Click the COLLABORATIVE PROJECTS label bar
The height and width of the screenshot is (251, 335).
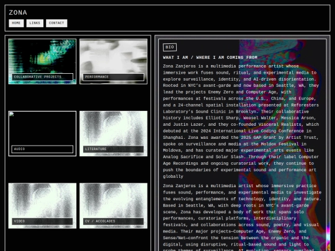[x=42, y=77]
